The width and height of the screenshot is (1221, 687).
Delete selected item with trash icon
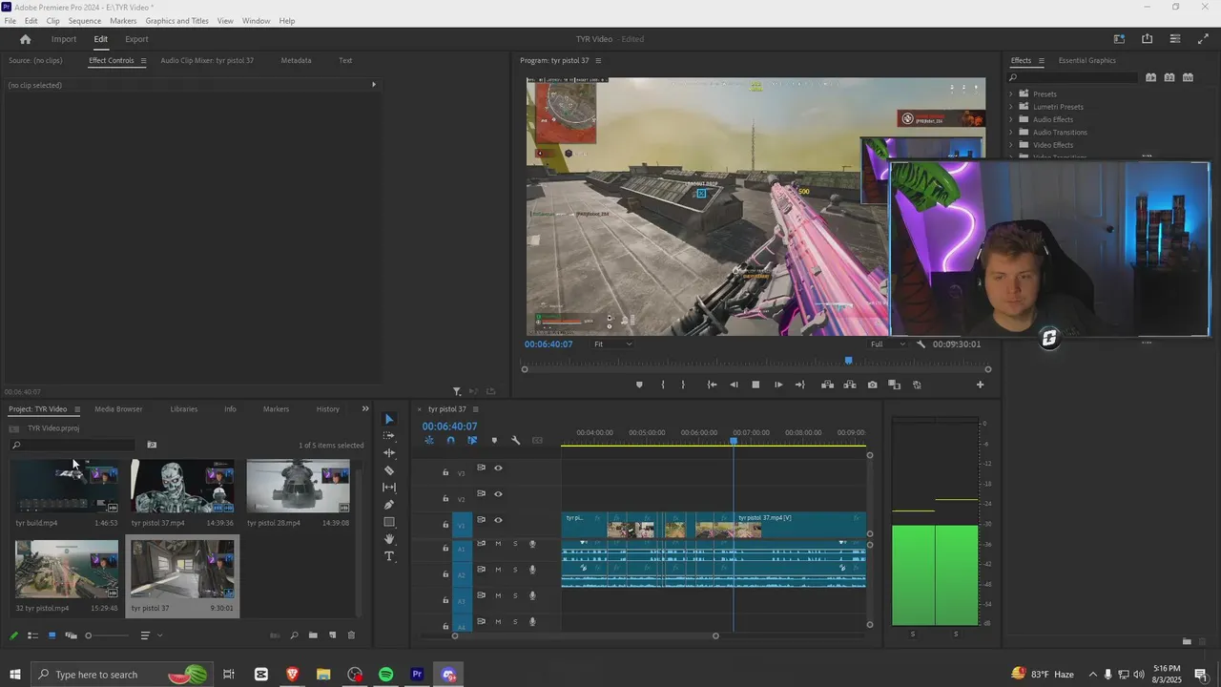coord(351,635)
